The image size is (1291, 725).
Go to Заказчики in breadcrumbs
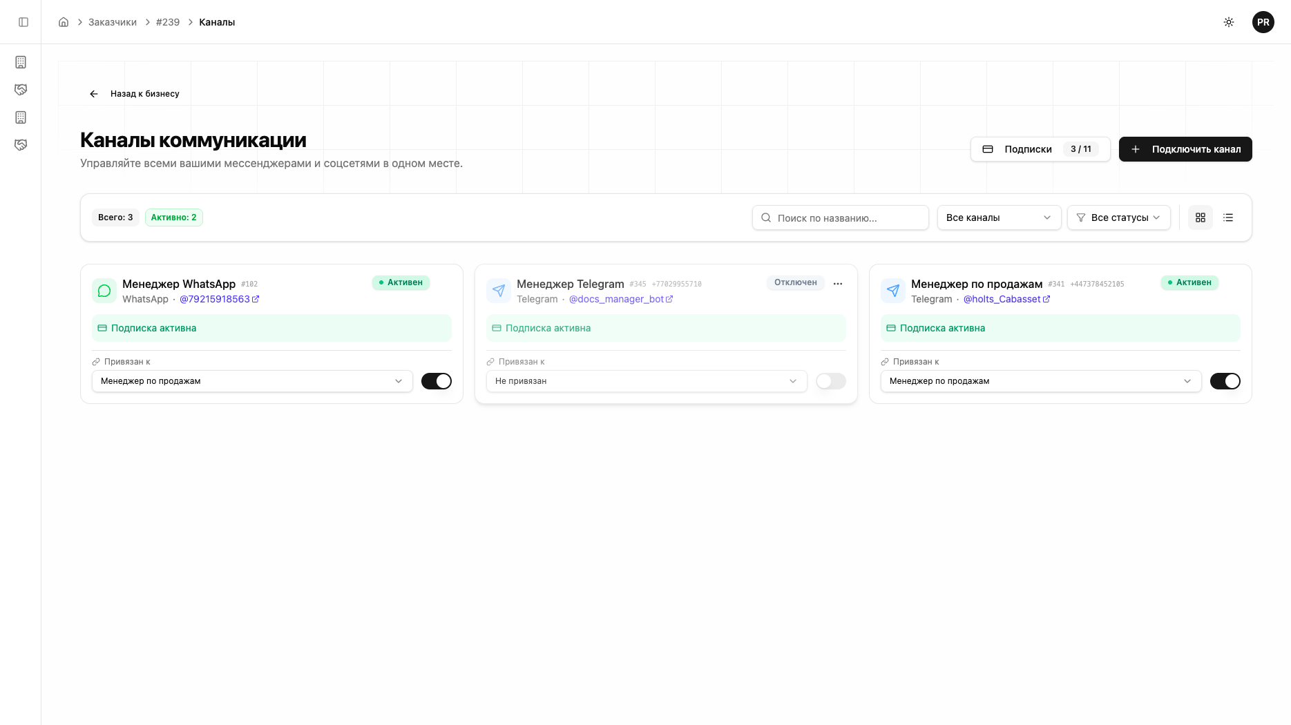pos(113,22)
